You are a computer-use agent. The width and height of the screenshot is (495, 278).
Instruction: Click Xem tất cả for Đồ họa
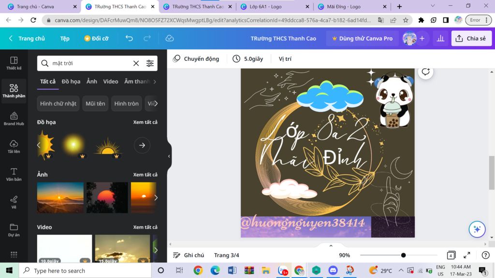point(145,122)
